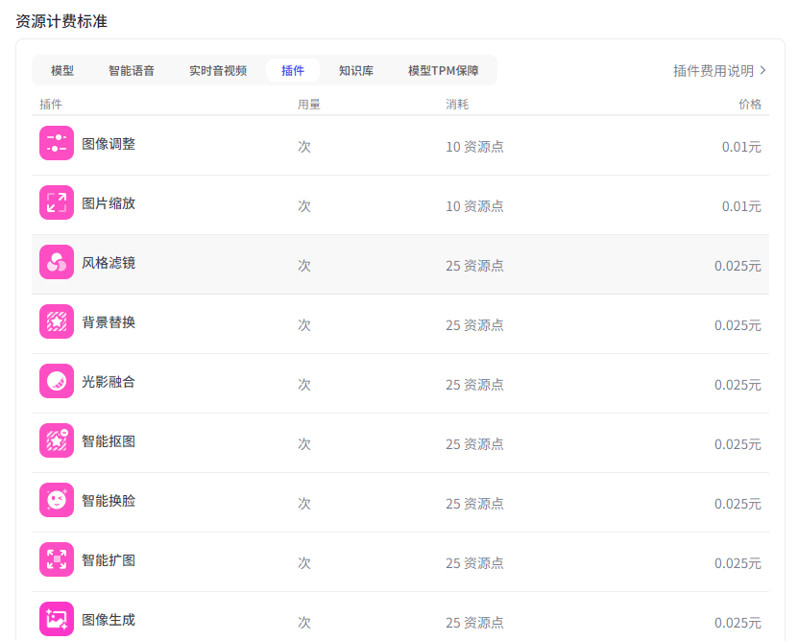Click 25 资源点 in 智能换脸 row
This screenshot has height=641, width=799.
[474, 505]
